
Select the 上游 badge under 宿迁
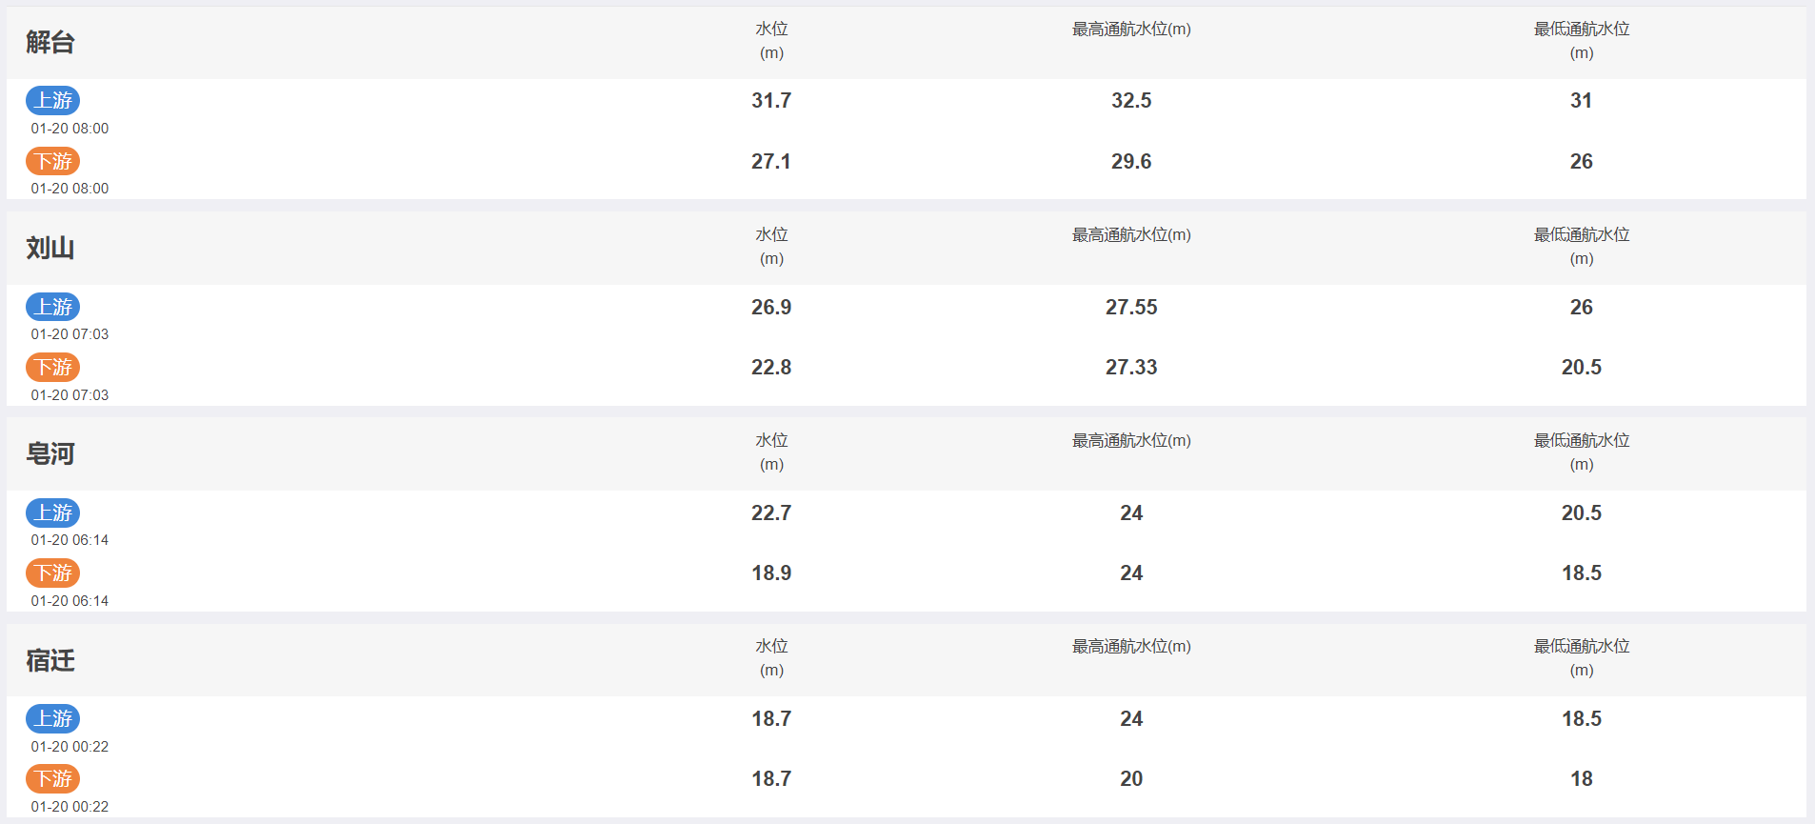[x=52, y=718]
